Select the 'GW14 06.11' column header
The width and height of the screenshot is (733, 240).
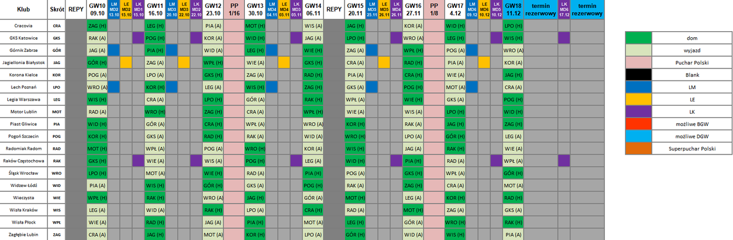[x=313, y=10]
